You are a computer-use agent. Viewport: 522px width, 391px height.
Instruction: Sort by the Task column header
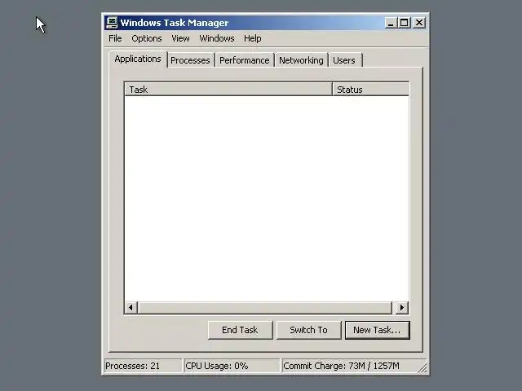pyautogui.click(x=228, y=89)
